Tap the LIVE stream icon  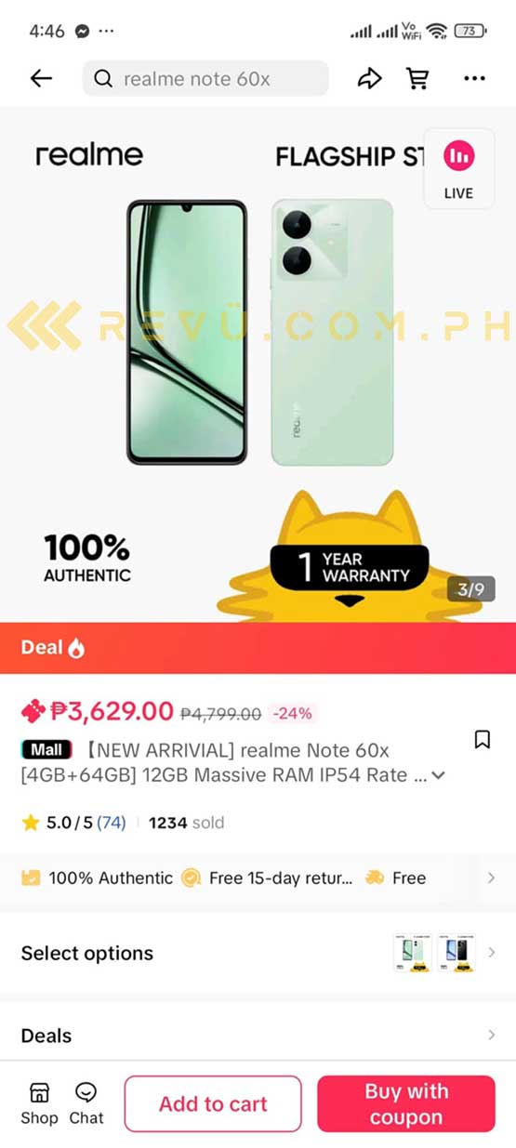click(x=458, y=168)
